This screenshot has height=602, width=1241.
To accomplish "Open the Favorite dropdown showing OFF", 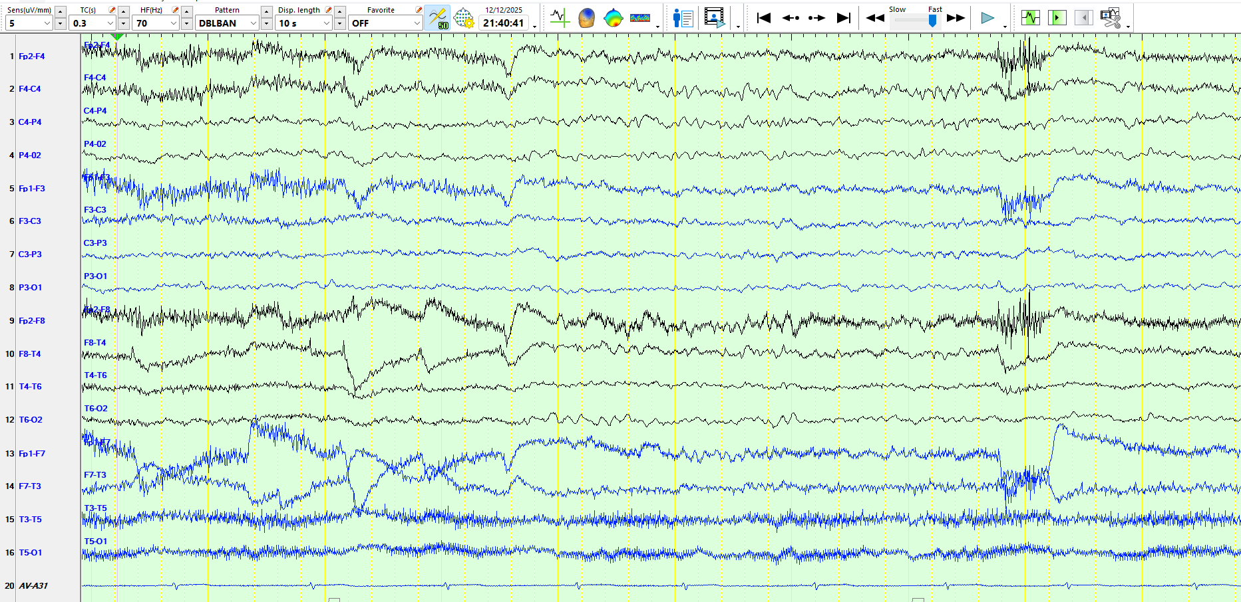I will click(385, 23).
